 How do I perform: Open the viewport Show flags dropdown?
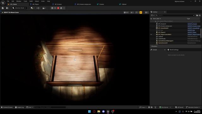(x=132, y=12)
